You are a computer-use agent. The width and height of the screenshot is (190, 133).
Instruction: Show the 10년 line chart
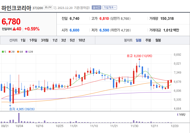82,40
